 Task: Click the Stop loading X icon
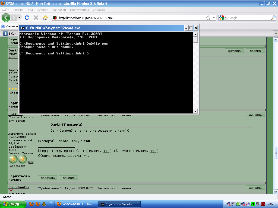coord(36,18)
